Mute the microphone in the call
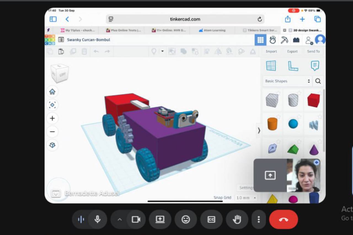The width and height of the screenshot is (353, 235). click(x=97, y=219)
